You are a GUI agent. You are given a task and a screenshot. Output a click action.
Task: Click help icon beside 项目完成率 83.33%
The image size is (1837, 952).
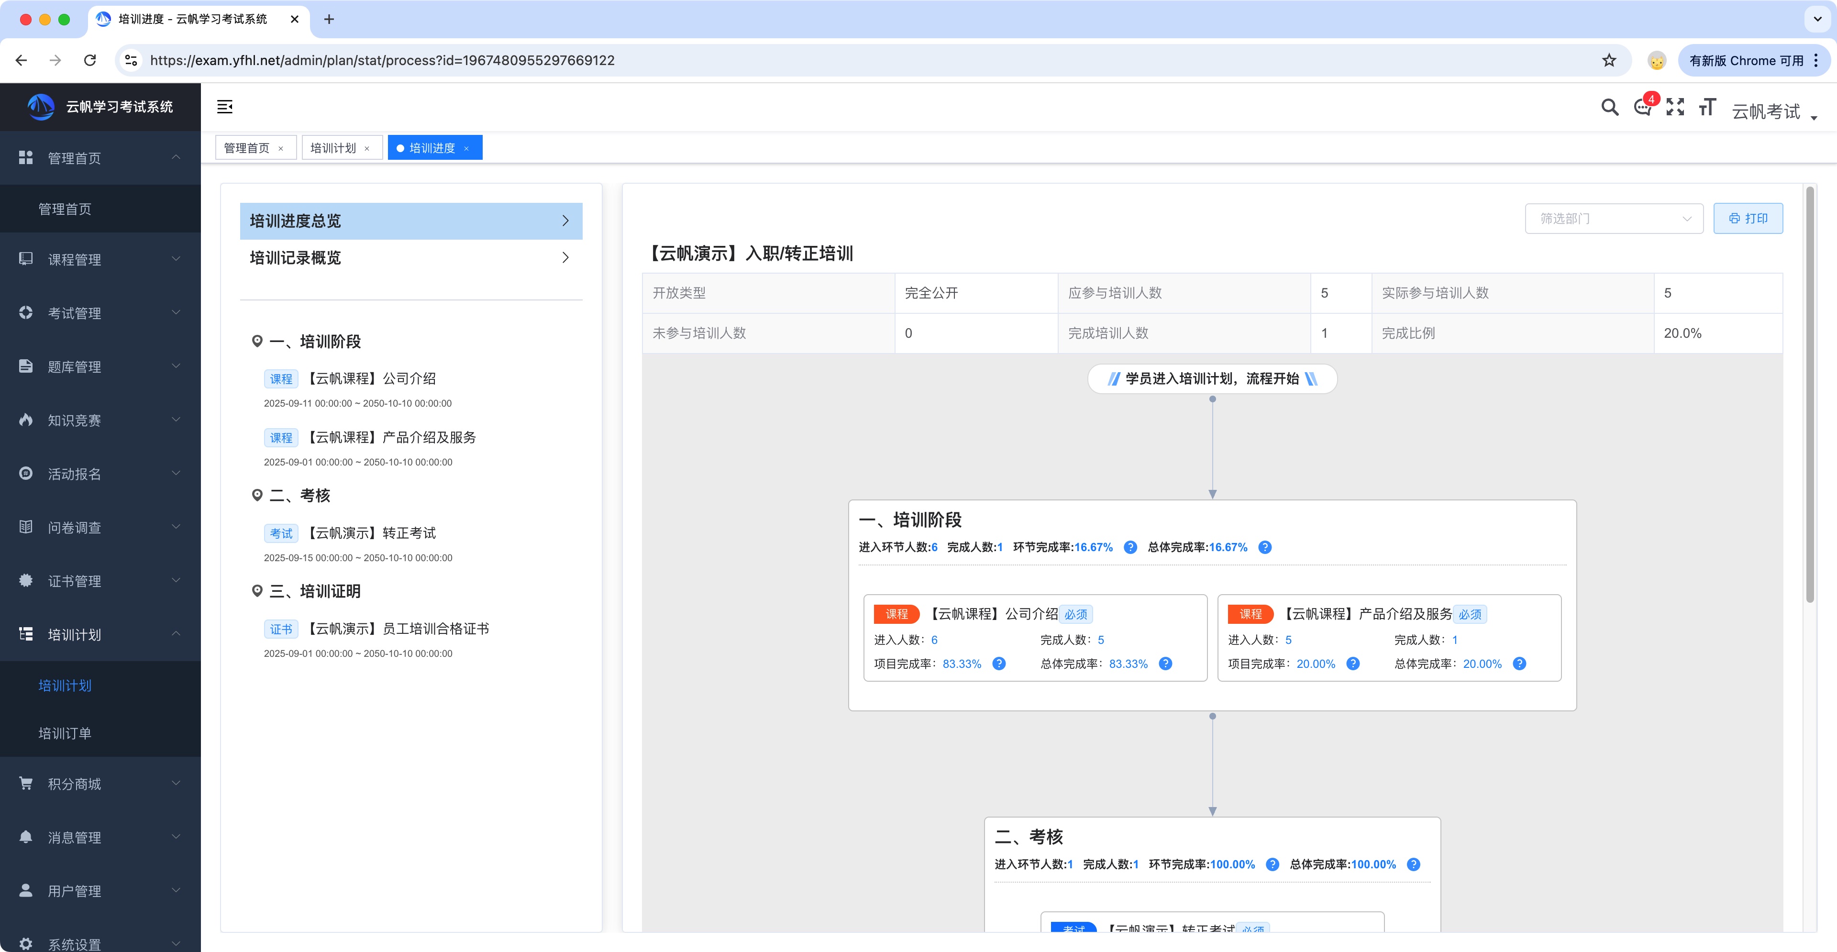[x=999, y=664]
